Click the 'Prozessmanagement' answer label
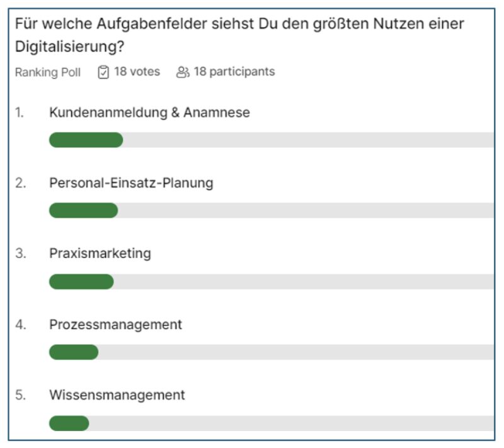The image size is (504, 448). click(x=116, y=325)
